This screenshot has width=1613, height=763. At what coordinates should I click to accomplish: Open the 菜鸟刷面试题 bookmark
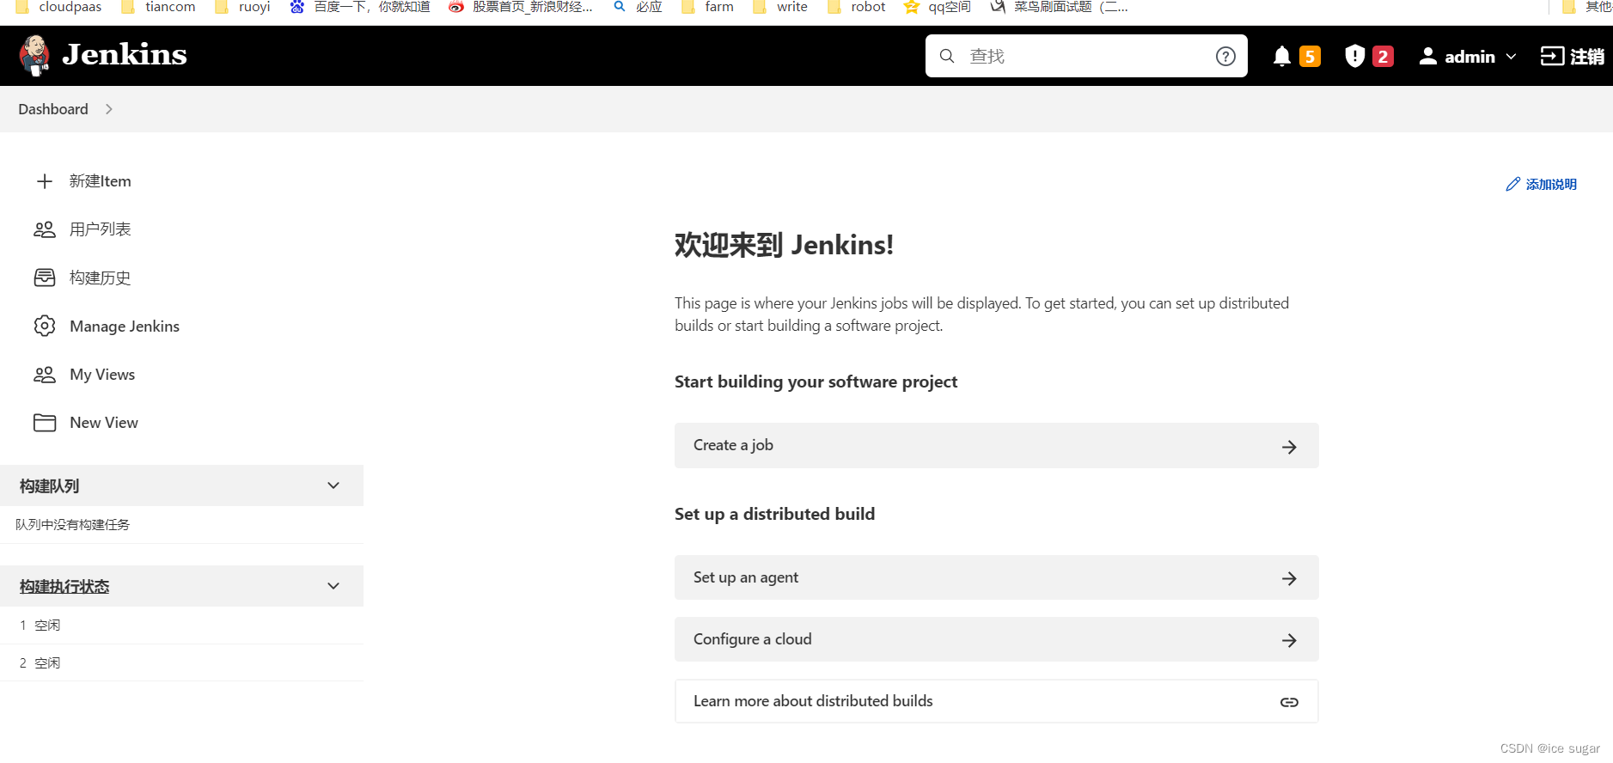coord(1059,7)
